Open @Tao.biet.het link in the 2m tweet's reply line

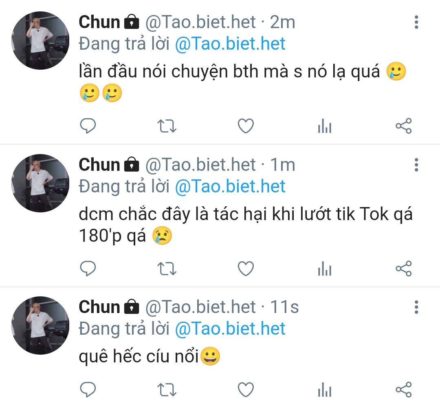pos(230,44)
